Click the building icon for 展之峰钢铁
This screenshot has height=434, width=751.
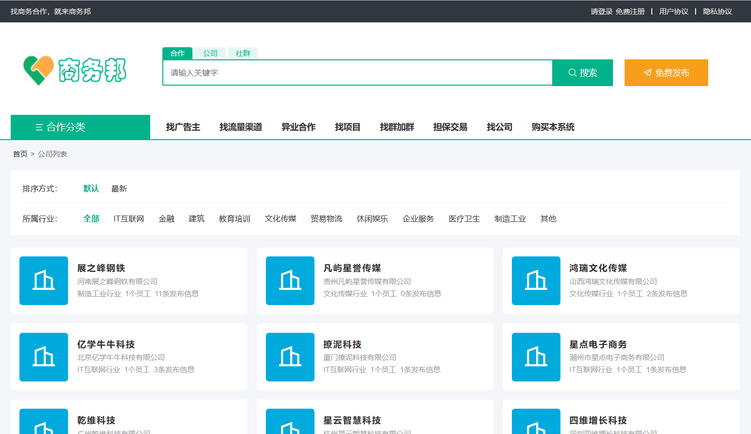coord(44,281)
